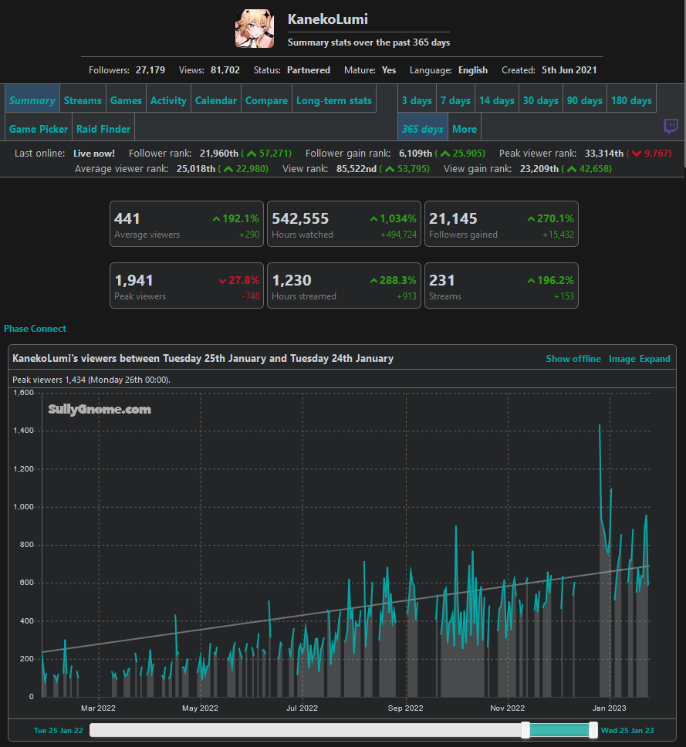Open the Phase Connect team link
Viewport: 686px width, 747px height.
coord(35,329)
